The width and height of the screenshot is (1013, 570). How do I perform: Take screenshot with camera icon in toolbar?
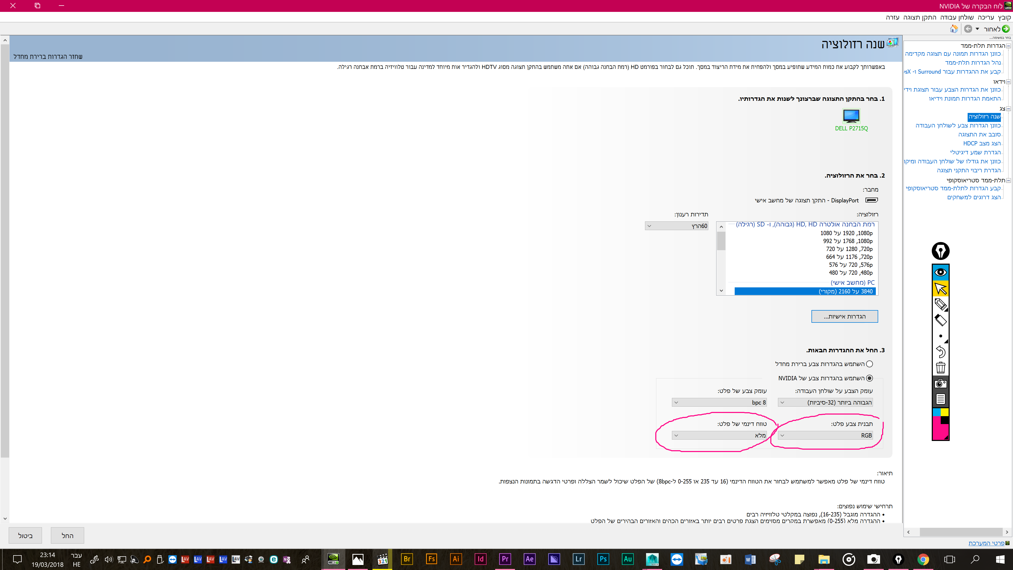(x=940, y=383)
